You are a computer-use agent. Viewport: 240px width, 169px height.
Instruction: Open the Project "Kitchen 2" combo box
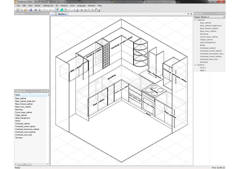coord(210,17)
